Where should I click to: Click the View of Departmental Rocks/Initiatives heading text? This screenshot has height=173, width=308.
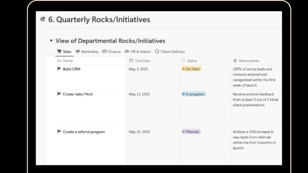click(110, 41)
